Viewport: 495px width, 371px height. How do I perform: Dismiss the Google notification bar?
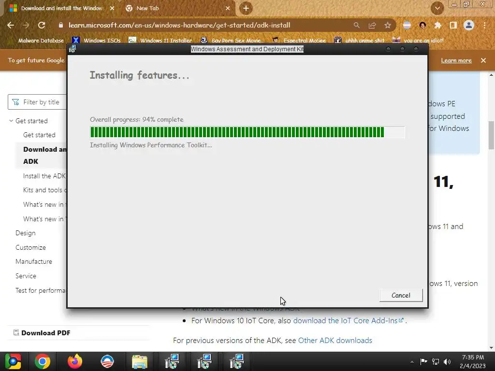[483, 60]
